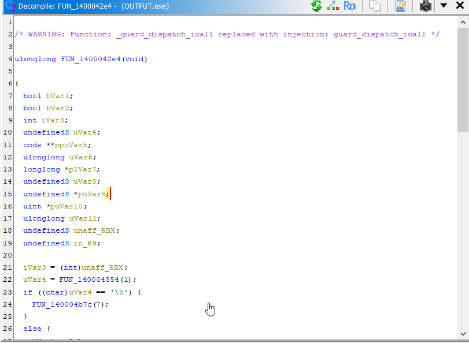The height and width of the screenshot is (343, 469).
Task: Click the vertical scrollbar thumb
Action: pyautogui.click(x=463, y=75)
